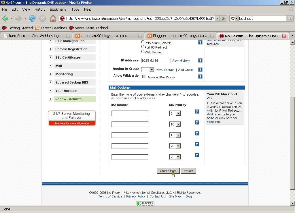Viewport: 295px width, 213px height.
Task: Click the 24/7 Server Monitoring banner
Action: [x=72, y=118]
